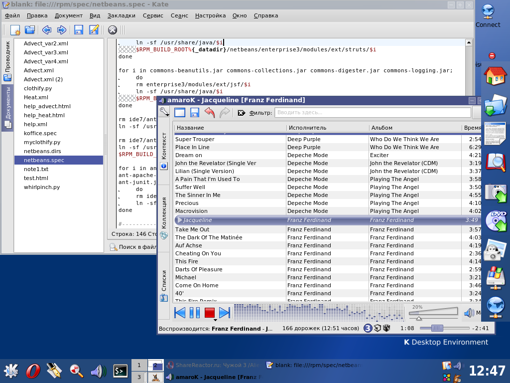Image resolution: width=510 pixels, height=383 pixels.
Task: Save the document with Kate's floppy icon
Action: click(x=78, y=30)
